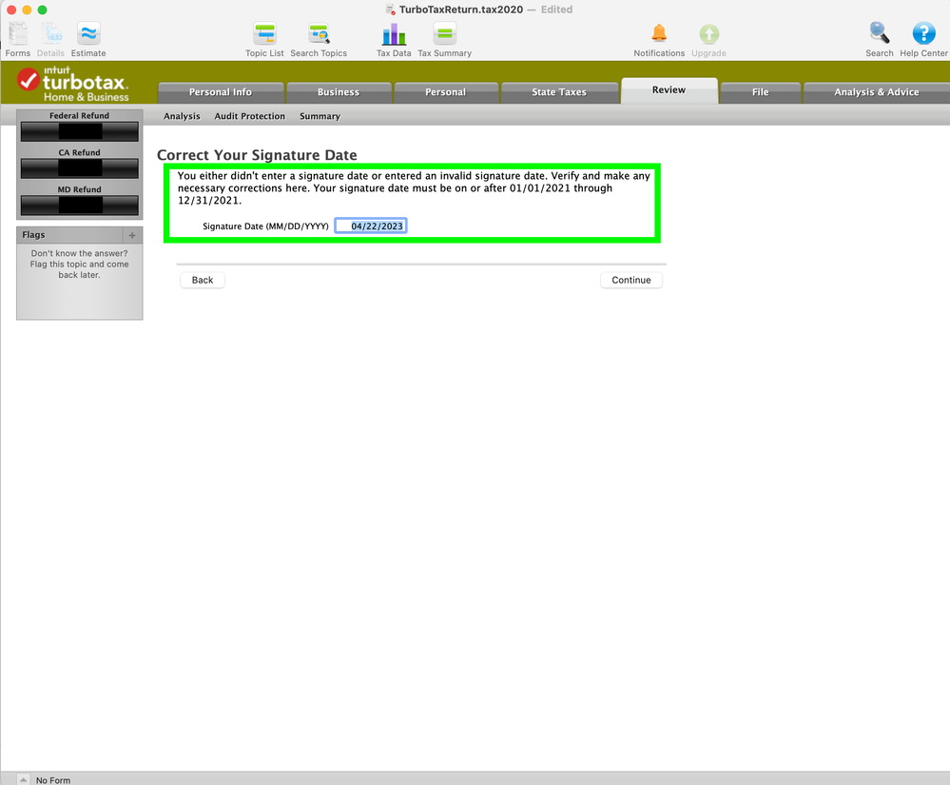Click the Search Topics icon

(319, 34)
